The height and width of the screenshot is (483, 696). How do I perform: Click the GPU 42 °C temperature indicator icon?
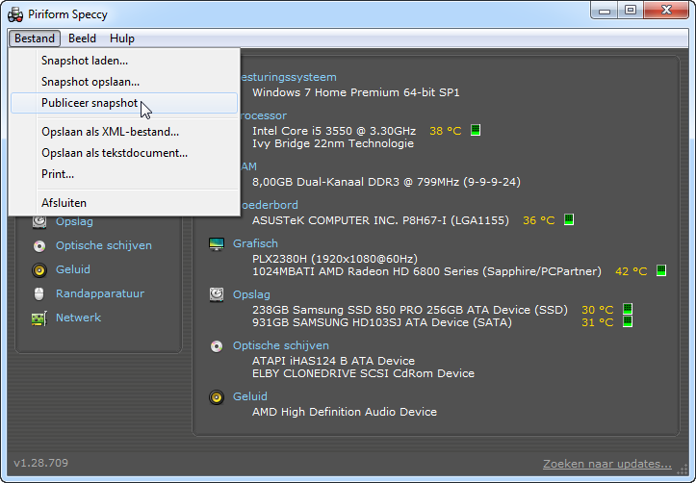661,270
